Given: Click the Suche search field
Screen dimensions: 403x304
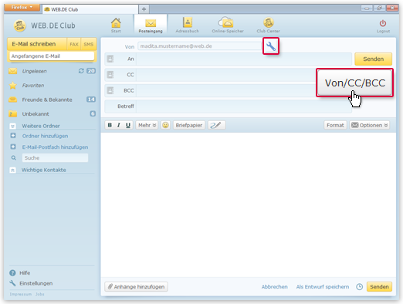Looking at the screenshot, I should [x=55, y=157].
